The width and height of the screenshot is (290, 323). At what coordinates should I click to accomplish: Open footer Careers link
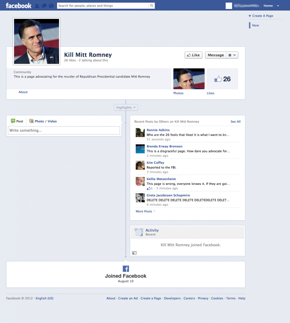pyautogui.click(x=189, y=298)
